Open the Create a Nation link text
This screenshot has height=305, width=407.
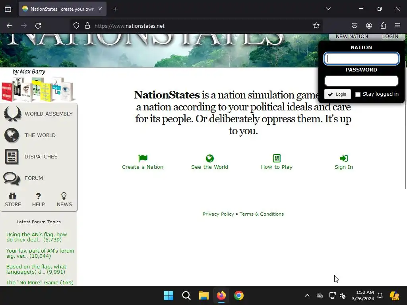click(x=143, y=167)
